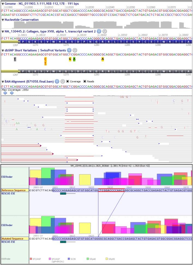This screenshot has height=265, width=193.
Task: Click the RESCUE-ESE green motif under Reference Sequence
Action: click(x=63, y=194)
